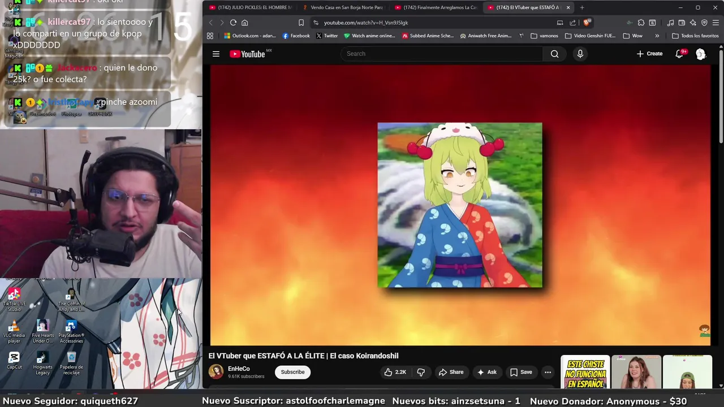This screenshot has width=724, height=407.
Task: Click the address bar URL youtube.com/watch
Action: 365,23
